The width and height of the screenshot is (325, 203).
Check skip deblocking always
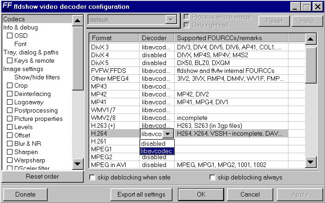212,177
